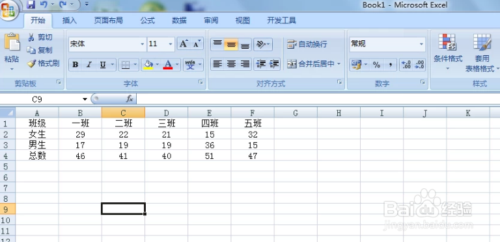Undo the last action in the Quick Access toolbar
The height and width of the screenshot is (242, 500).
[x=44, y=5]
